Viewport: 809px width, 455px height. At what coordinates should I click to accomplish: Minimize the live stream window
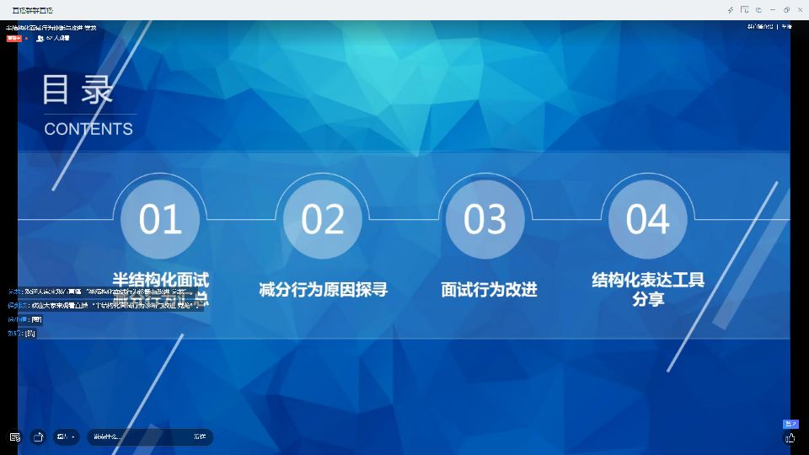pos(773,10)
